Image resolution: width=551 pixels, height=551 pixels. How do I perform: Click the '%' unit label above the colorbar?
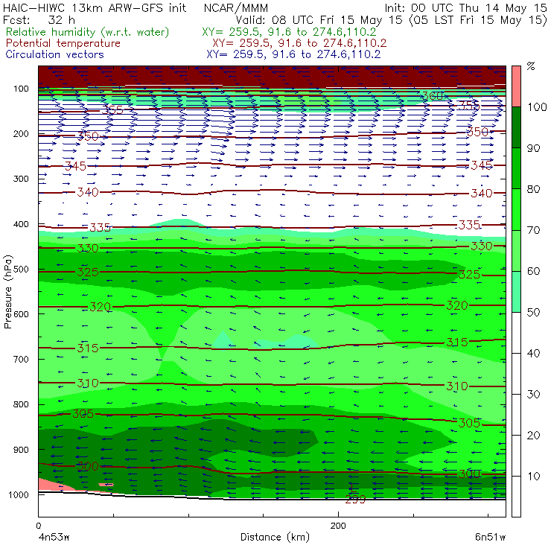click(x=531, y=66)
